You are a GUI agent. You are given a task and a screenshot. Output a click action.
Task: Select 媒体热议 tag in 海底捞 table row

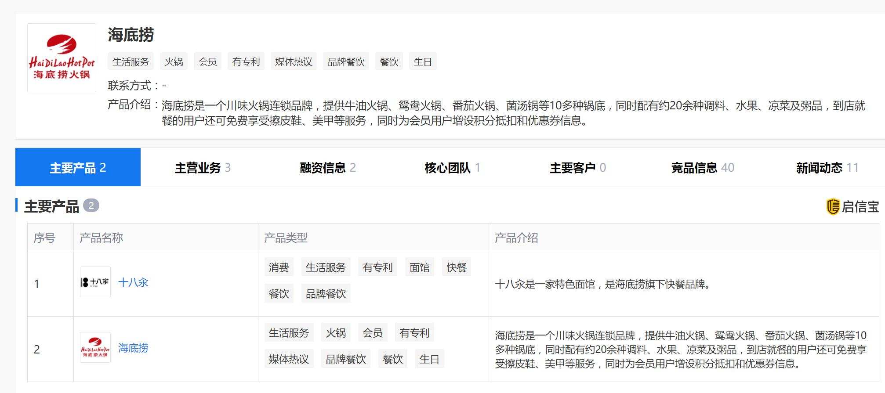click(289, 359)
